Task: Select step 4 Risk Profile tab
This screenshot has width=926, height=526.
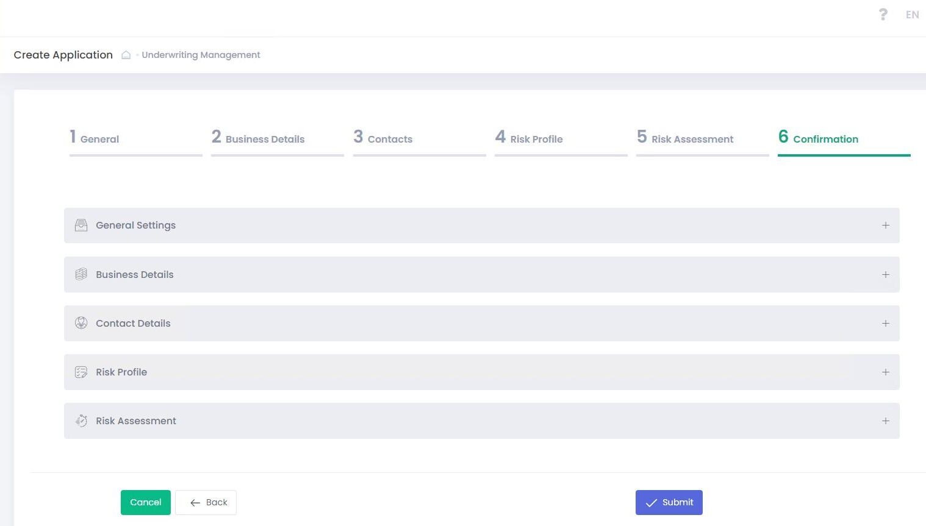Action: tap(529, 138)
